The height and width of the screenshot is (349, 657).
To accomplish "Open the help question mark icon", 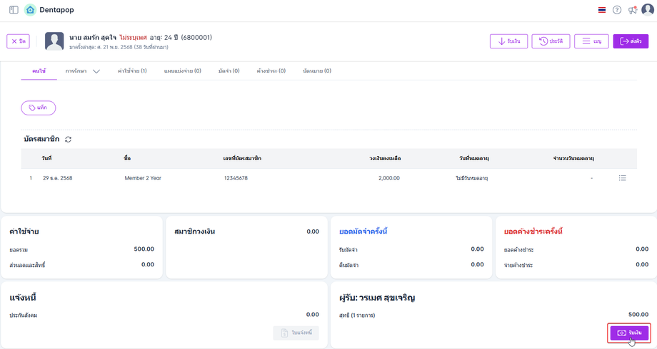I will click(x=617, y=10).
